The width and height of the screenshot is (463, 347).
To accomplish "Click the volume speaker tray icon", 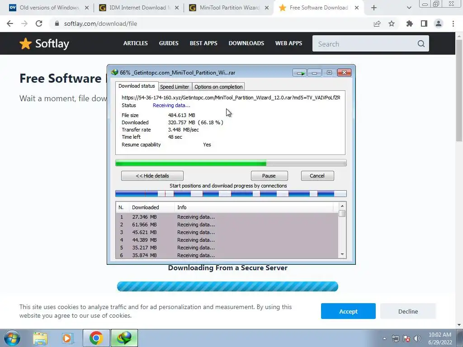I will pyautogui.click(x=417, y=338).
